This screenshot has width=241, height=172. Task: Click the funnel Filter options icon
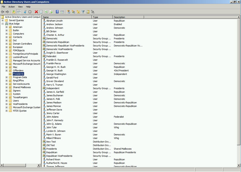(83, 12)
